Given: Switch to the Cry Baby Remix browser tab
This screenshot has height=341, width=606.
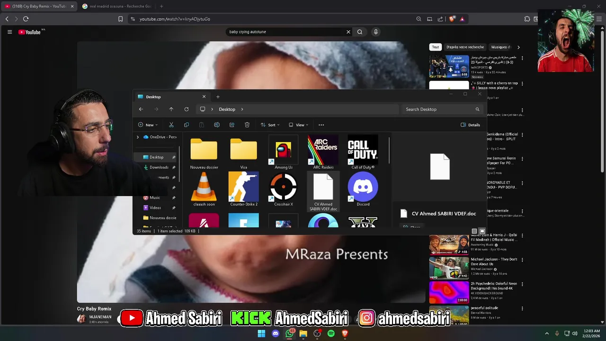Looking at the screenshot, I should [39, 6].
